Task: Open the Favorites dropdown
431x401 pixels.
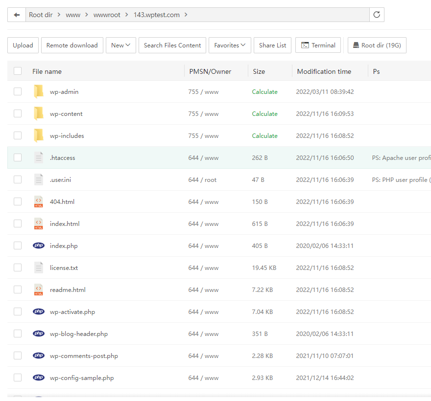Action: [x=230, y=45]
